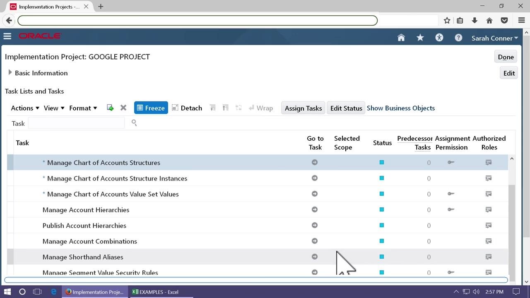530x298 pixels.
Task: View authorized roles for Manage Shorthand Aliases
Action: click(x=489, y=257)
